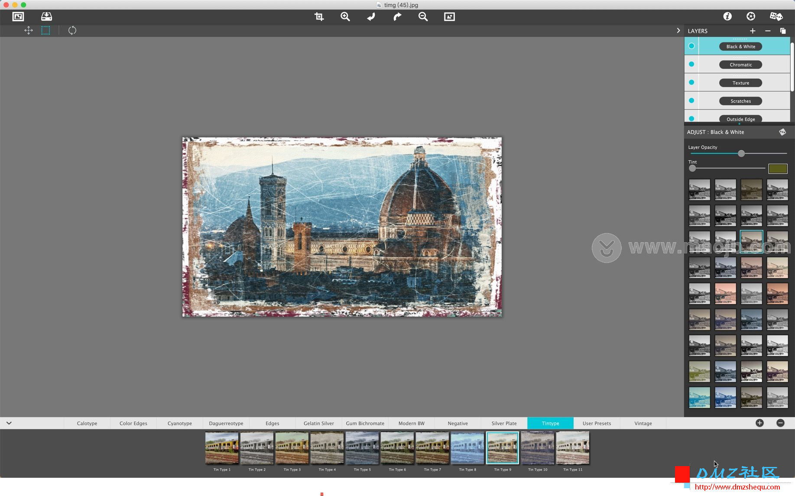Fit image to screen icon
Viewport: 795px width, 496px height.
pyautogui.click(x=449, y=16)
